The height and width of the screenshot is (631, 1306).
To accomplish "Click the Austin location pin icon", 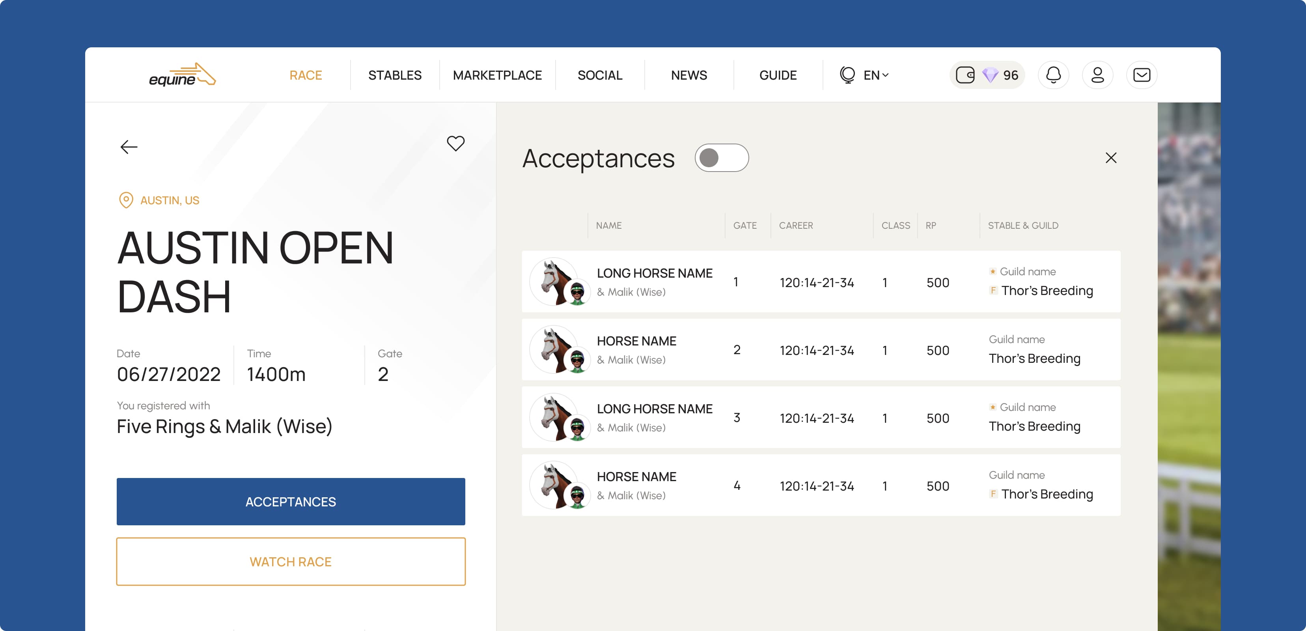I will (126, 200).
